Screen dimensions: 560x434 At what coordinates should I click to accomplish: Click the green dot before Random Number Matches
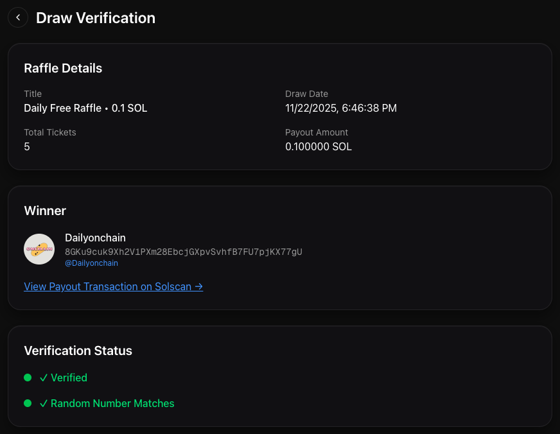tap(27, 403)
